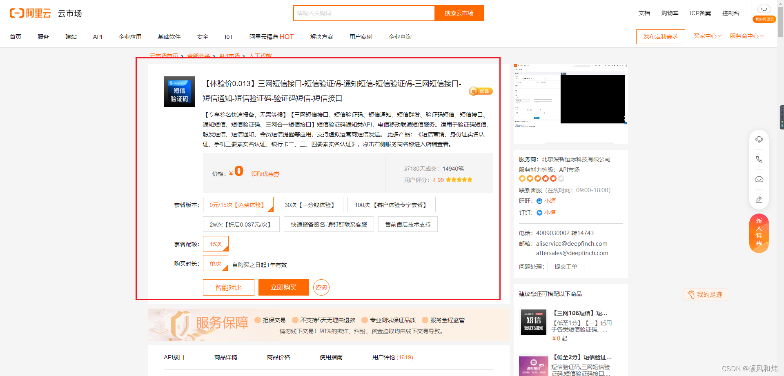The height and width of the screenshot is (376, 784).
Task: Click the 钉钉 icon next to 小恒
Action: 540,212
